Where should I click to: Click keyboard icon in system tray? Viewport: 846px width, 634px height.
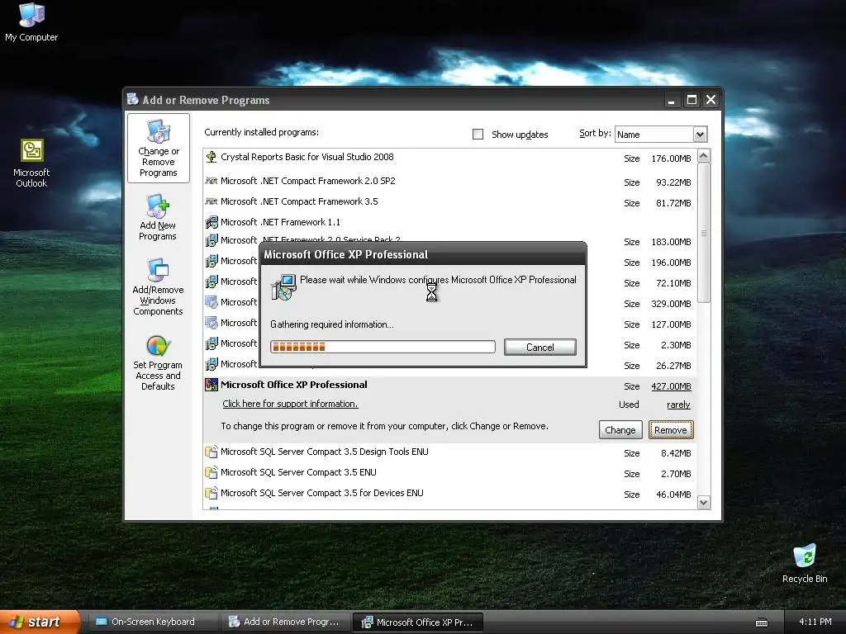click(x=762, y=622)
